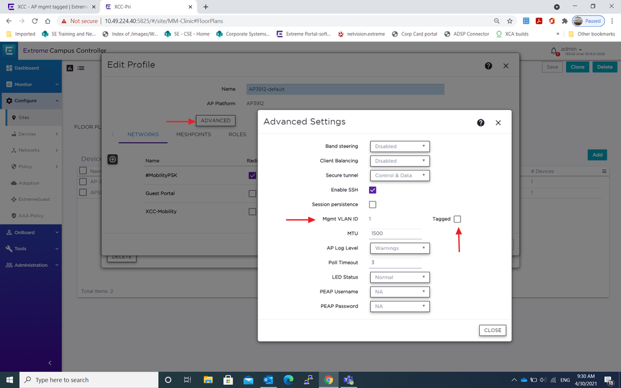Edit the Poll Timeout field
This screenshot has width=621, height=388.
pos(395,262)
